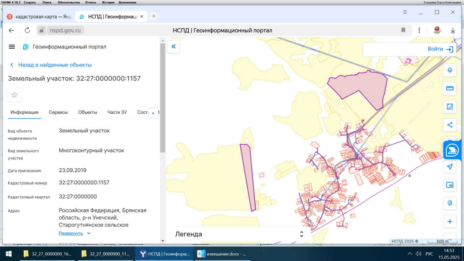Select cadastral number 32:27:0000000:1157 value

[84, 183]
